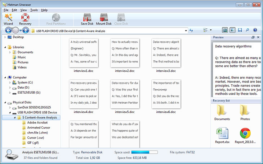Image resolution: width=263 pixels, height=164 pixels.
Task: Open the Help menu
Action: coord(44,10)
